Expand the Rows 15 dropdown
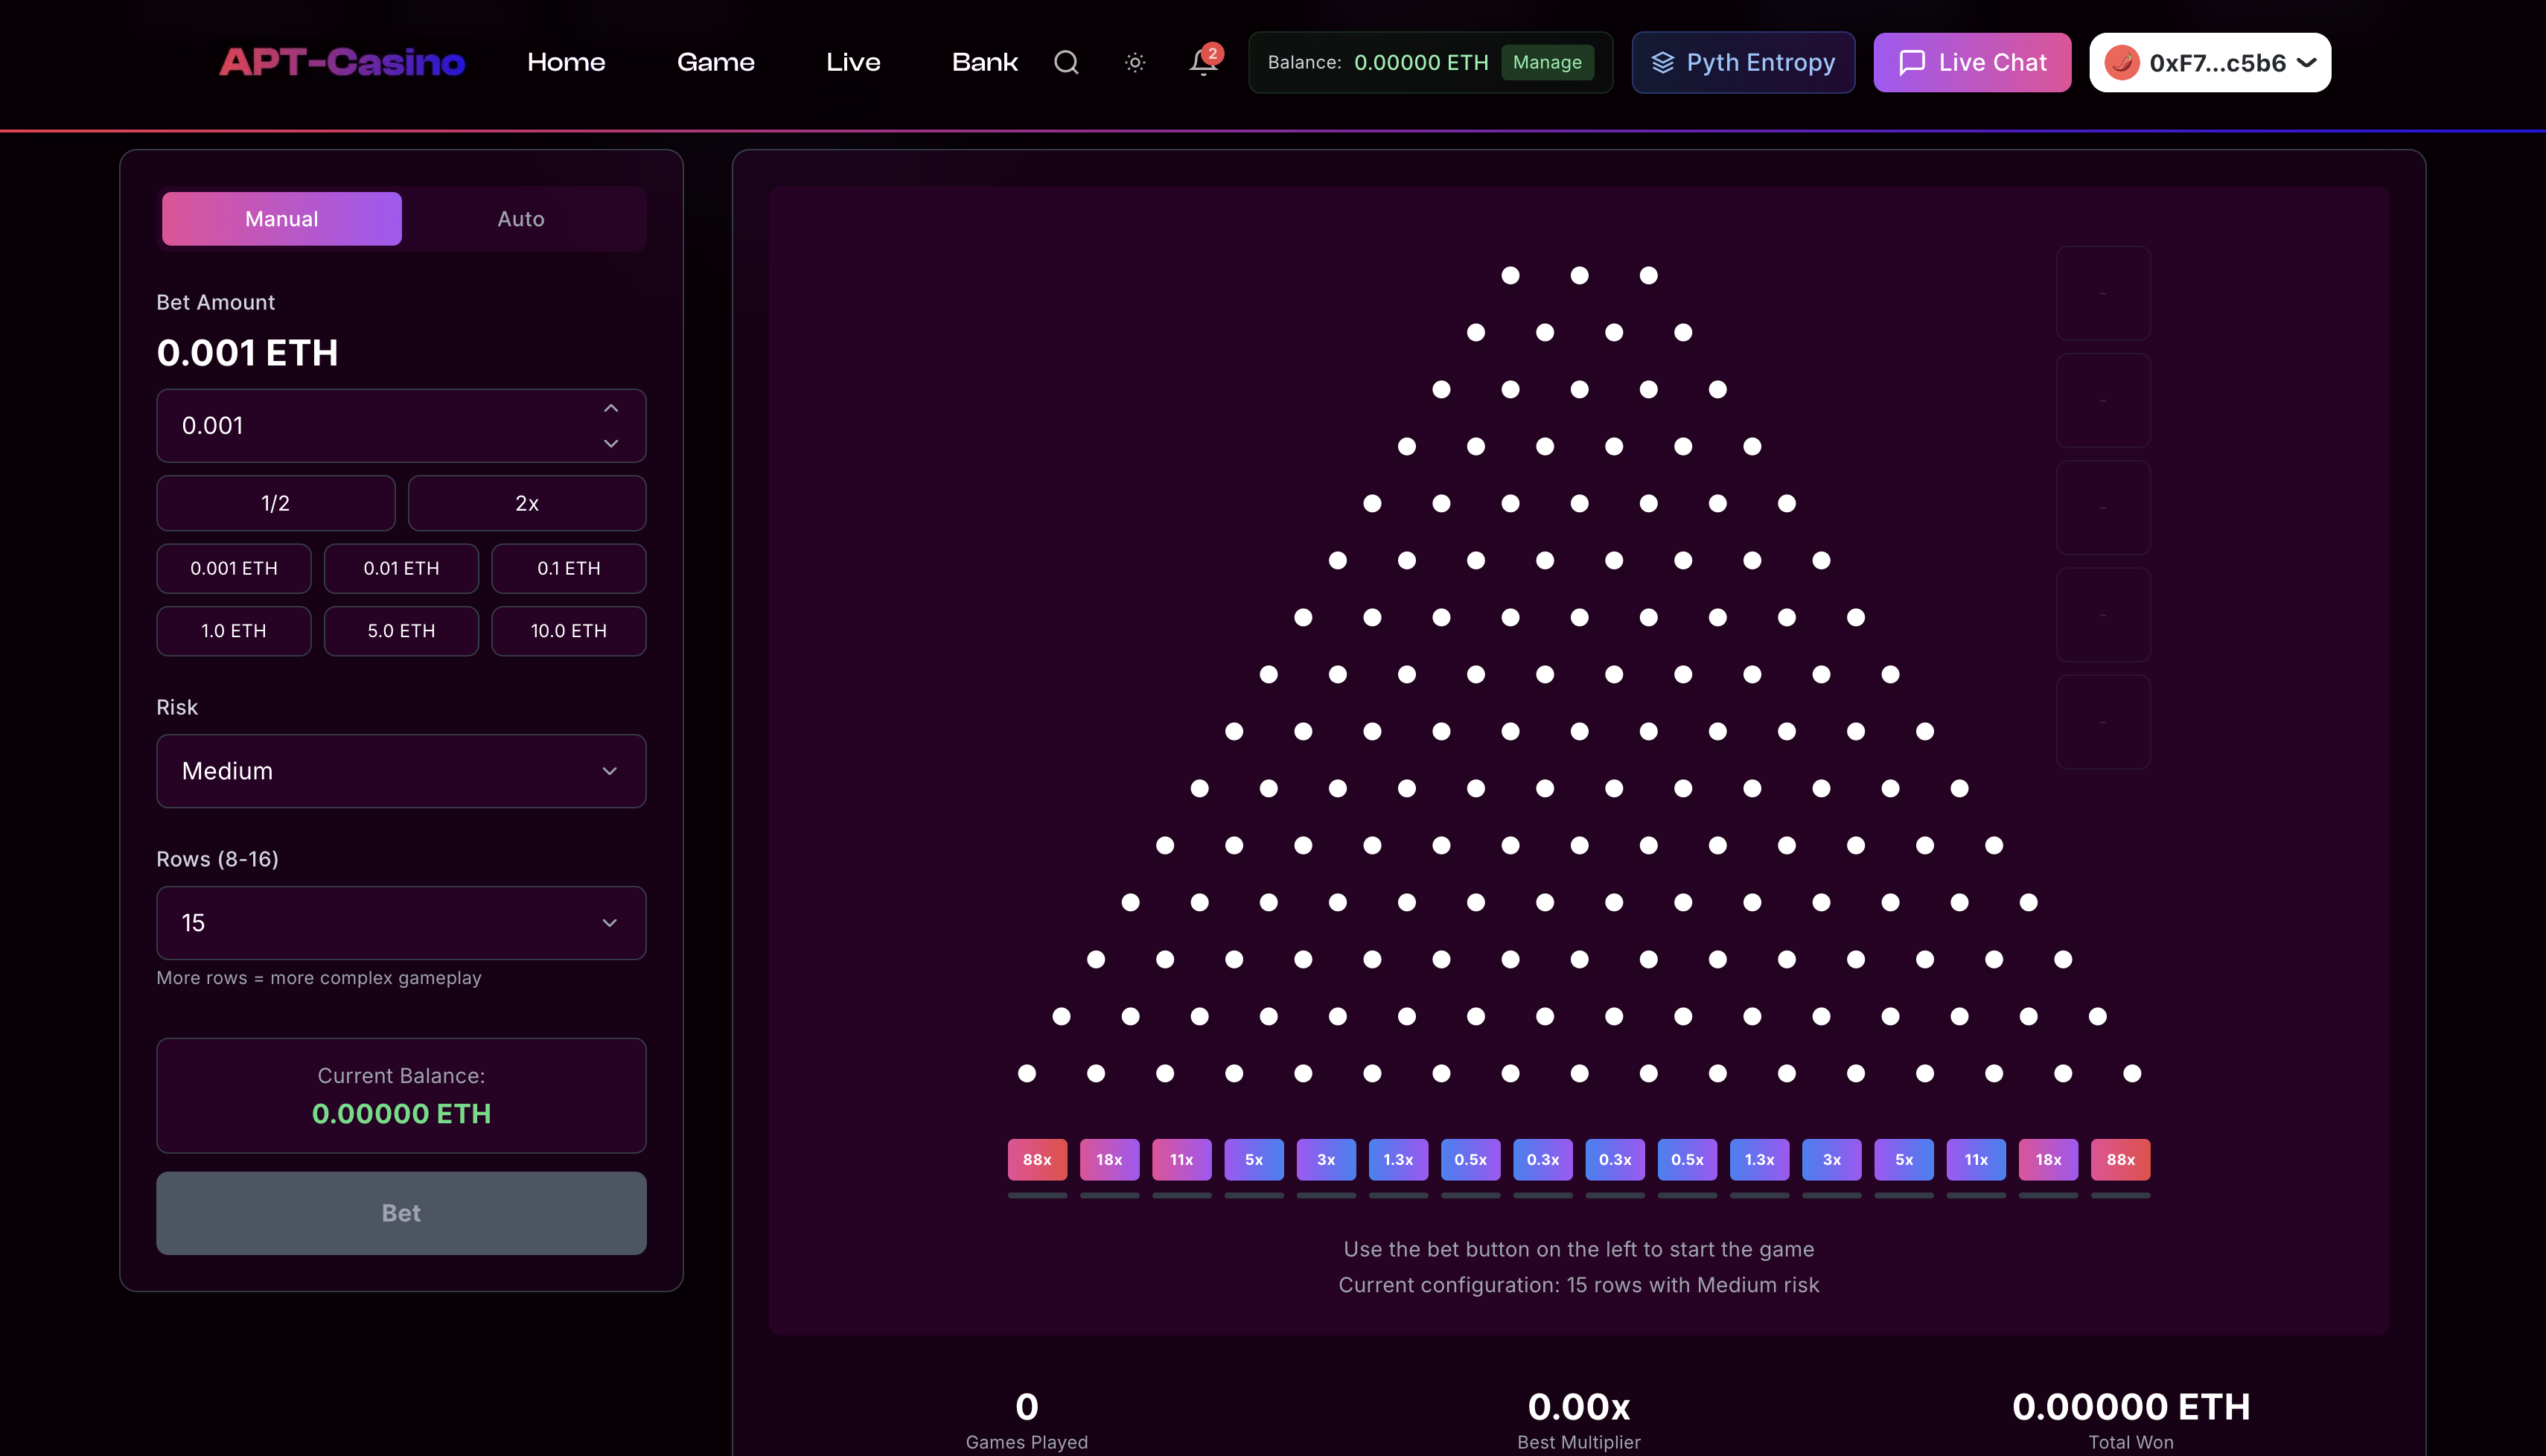2546x1456 pixels. pos(401,923)
